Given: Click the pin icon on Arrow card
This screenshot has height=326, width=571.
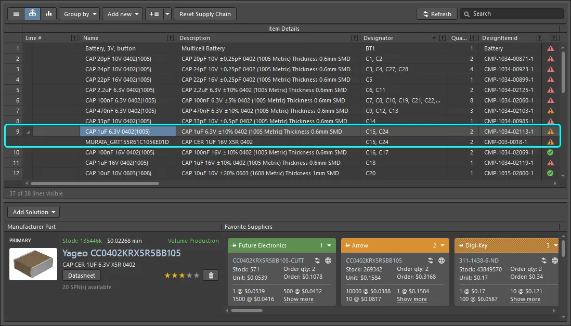Looking at the screenshot, I should 347,245.
